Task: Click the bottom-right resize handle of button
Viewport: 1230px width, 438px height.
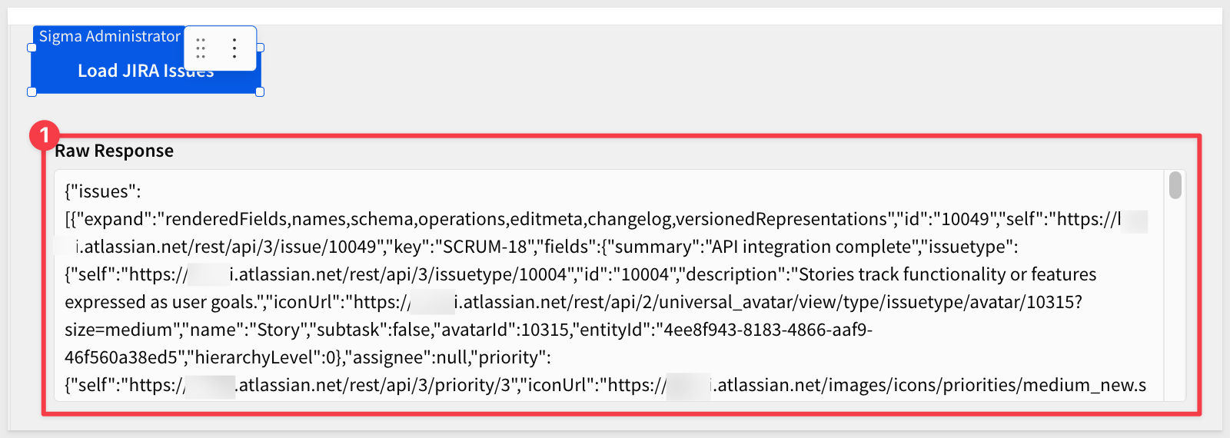Action: (260, 92)
